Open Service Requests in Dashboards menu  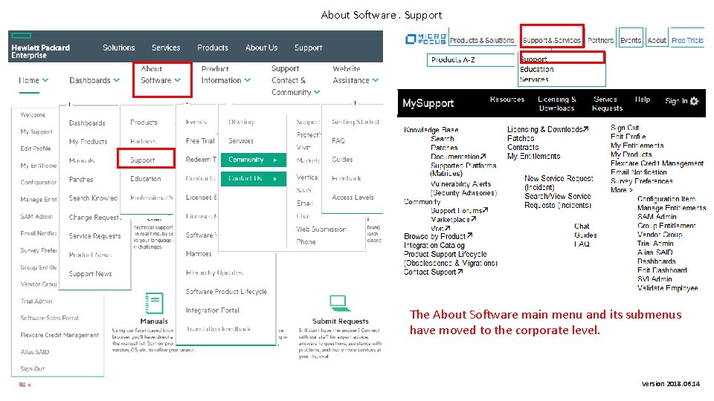[x=94, y=236]
